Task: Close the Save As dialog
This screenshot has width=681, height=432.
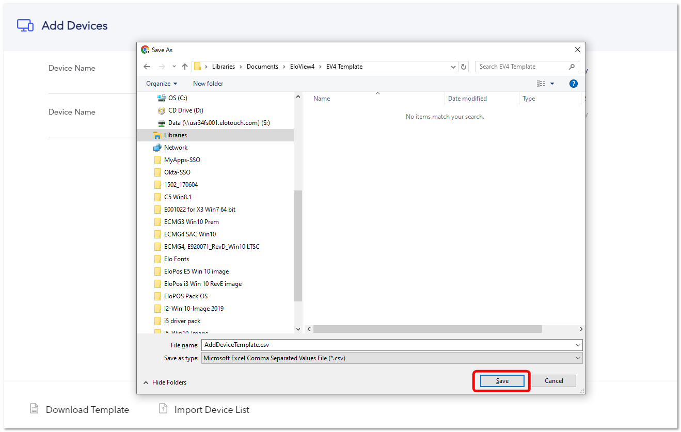Action: click(x=577, y=50)
